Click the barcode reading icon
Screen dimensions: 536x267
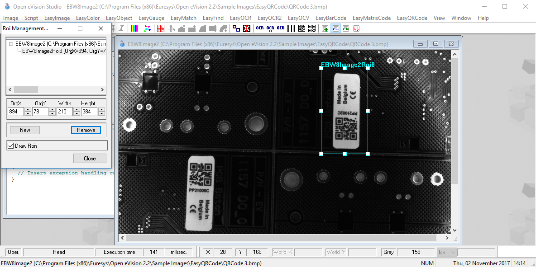(291, 28)
